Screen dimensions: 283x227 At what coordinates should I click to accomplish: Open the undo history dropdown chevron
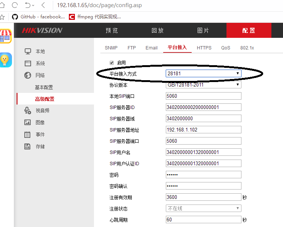tap(33, 5)
